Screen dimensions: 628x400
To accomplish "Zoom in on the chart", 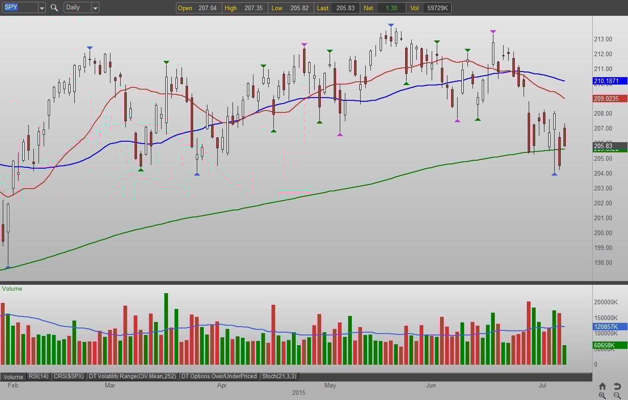I will (602, 395).
